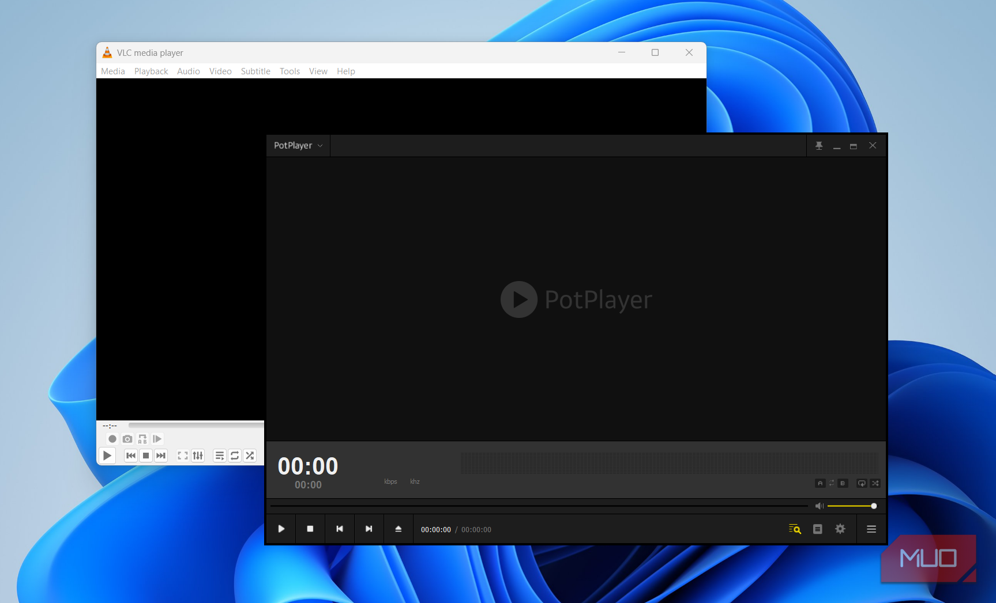The height and width of the screenshot is (603, 996).
Task: Stop playback in VLC
Action: point(146,456)
